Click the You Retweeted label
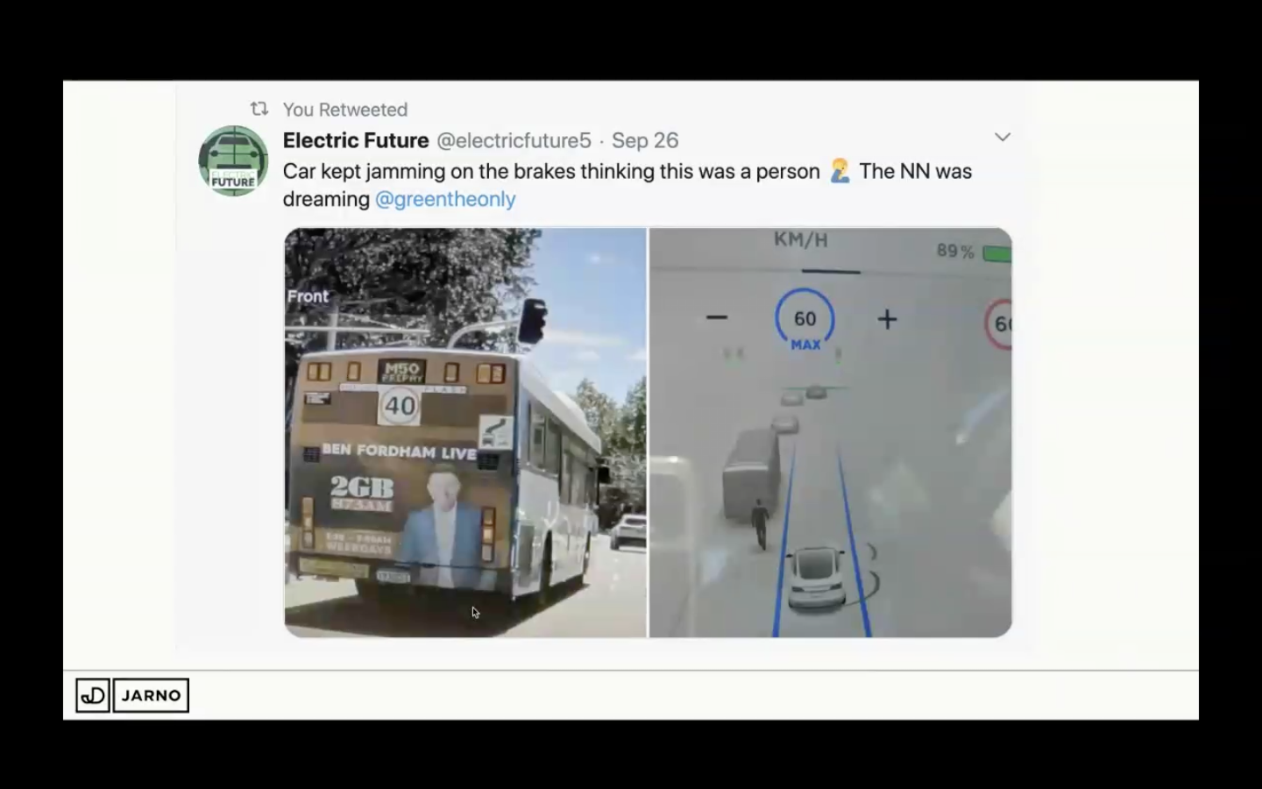The image size is (1262, 789). coord(345,110)
